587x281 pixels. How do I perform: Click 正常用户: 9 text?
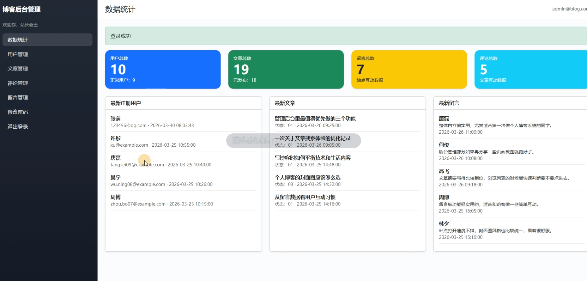pos(123,80)
